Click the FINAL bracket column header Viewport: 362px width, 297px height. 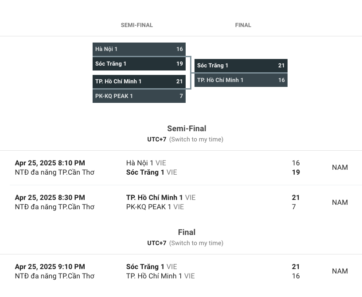[x=243, y=25]
